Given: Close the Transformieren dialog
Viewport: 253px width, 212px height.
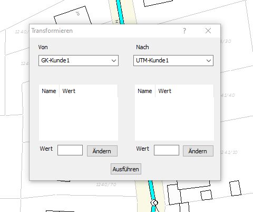Looking at the screenshot, I should coord(208,31).
